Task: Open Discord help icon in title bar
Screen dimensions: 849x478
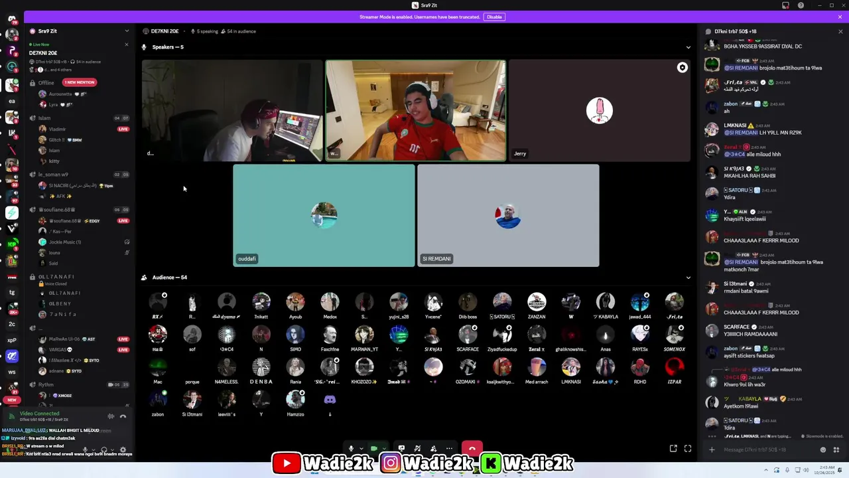Action: 801,5
